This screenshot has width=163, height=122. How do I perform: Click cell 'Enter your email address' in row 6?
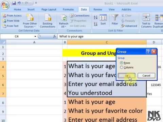[x=107, y=84]
